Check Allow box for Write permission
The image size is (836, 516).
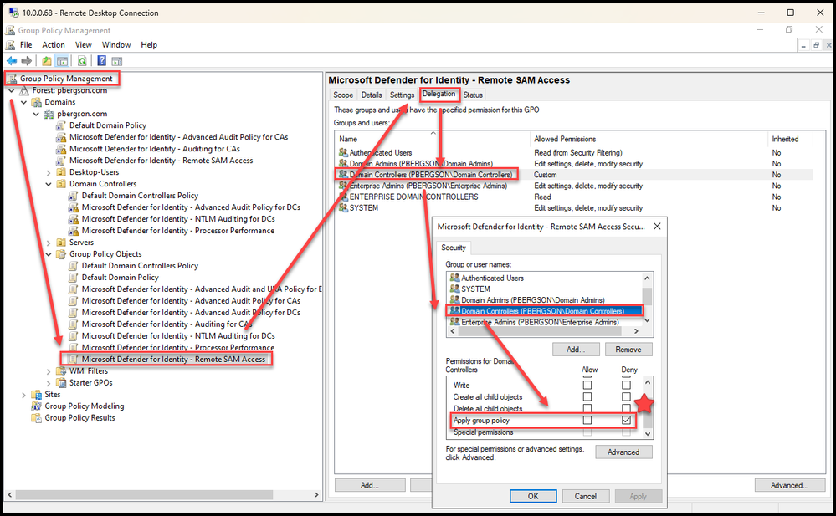pyautogui.click(x=587, y=385)
